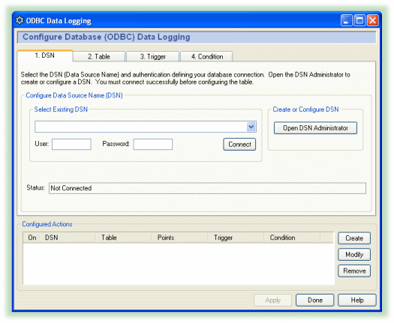Open DSN Administrator
Screen dimensions: 394x323
tap(315, 128)
